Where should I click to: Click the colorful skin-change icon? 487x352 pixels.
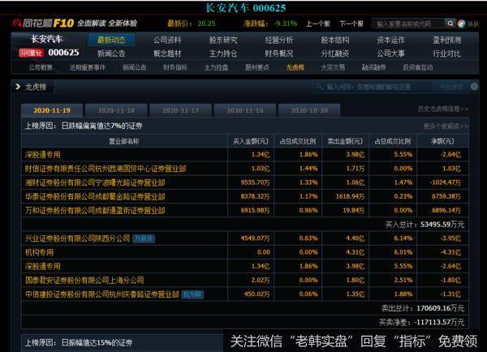coord(461,24)
